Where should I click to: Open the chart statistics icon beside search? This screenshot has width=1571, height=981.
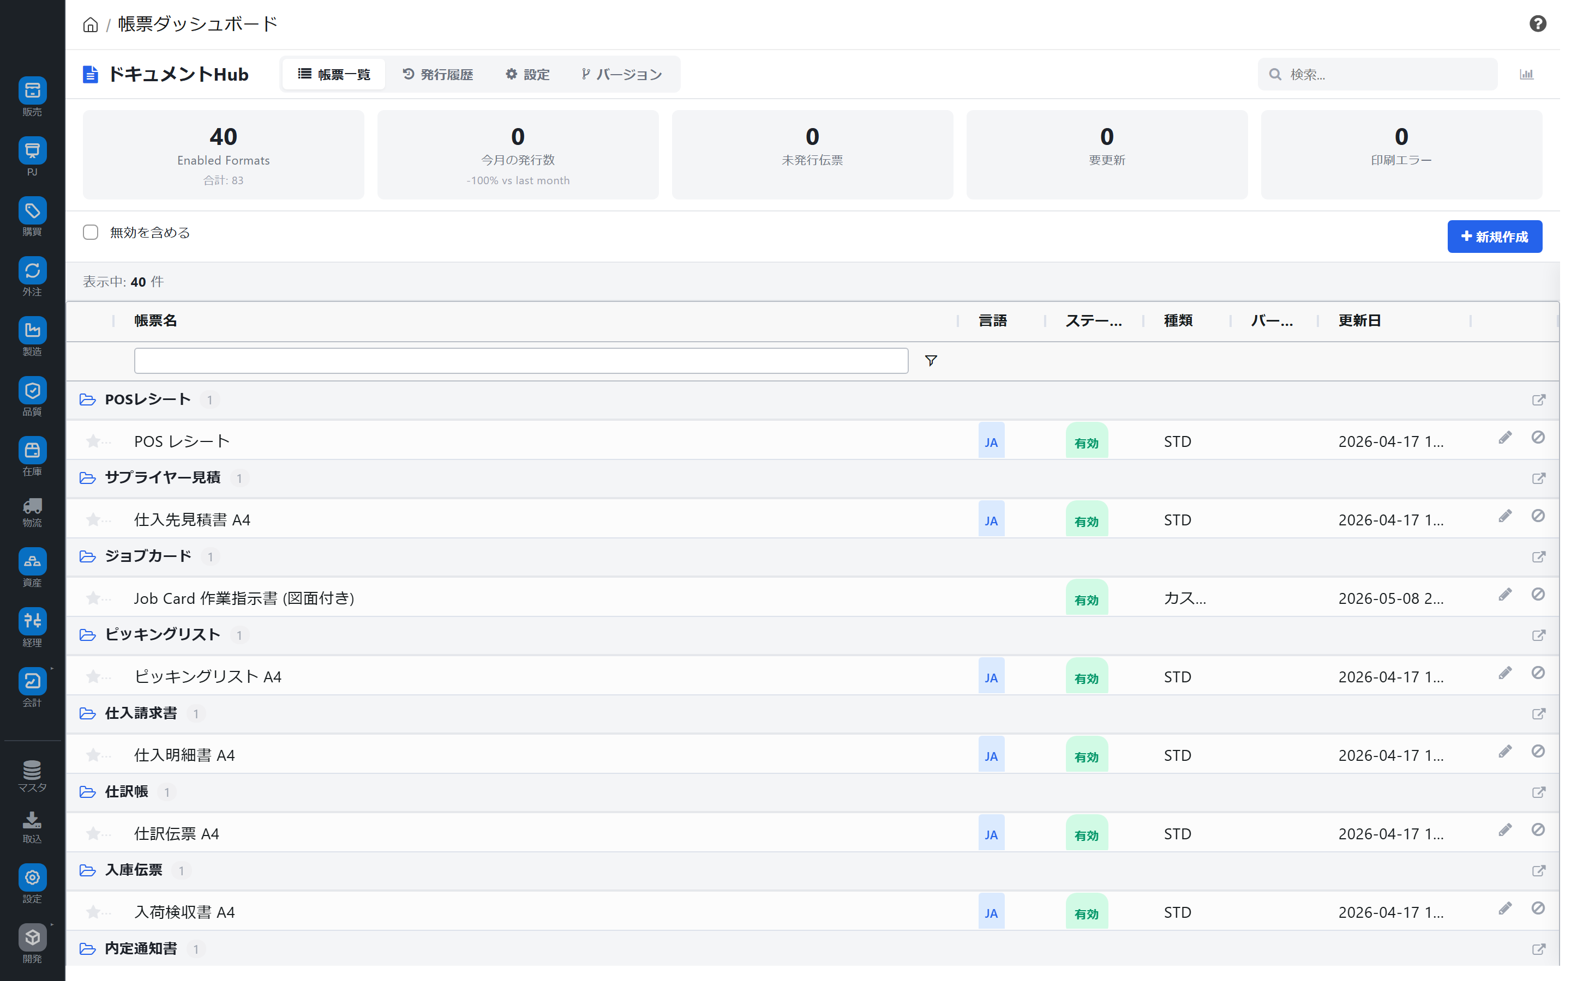[x=1526, y=74]
